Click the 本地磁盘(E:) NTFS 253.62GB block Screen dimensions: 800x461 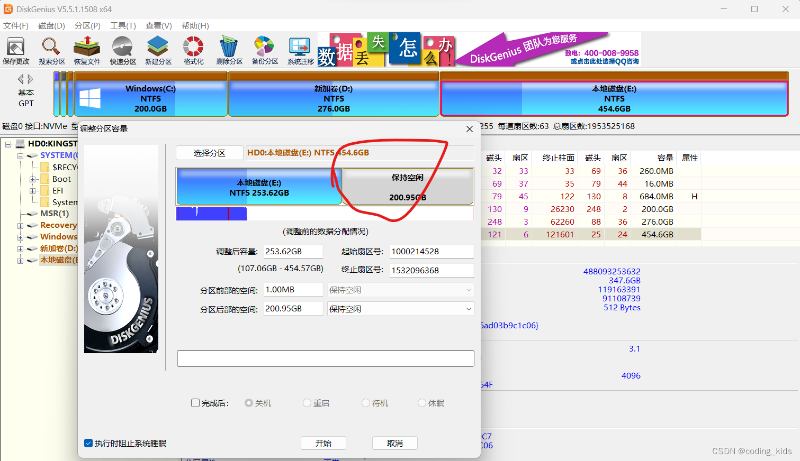[x=259, y=187]
